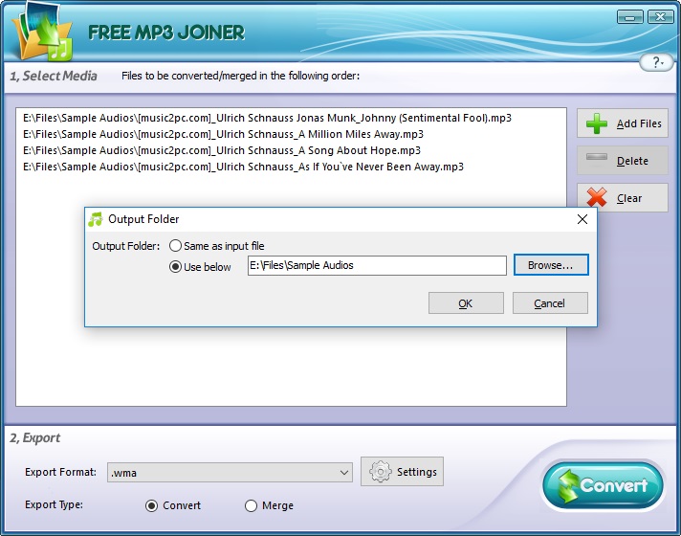The image size is (681, 536).
Task: Select the Same as input file option
Action: click(x=217, y=246)
